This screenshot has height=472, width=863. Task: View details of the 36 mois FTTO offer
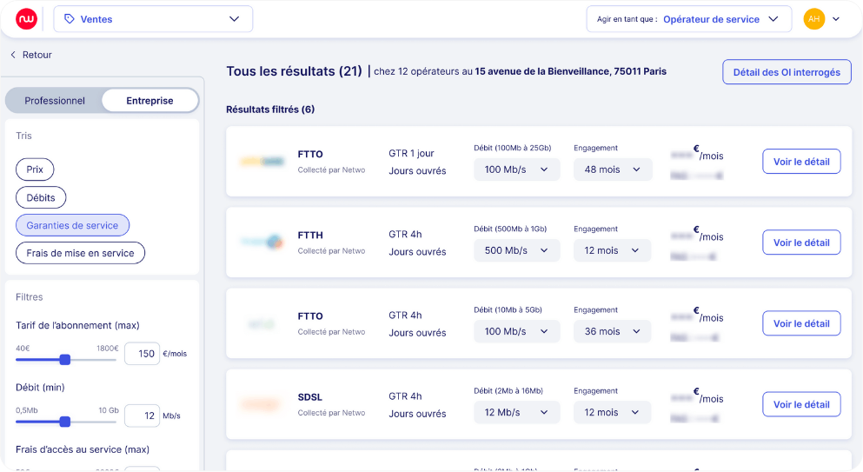tap(801, 323)
